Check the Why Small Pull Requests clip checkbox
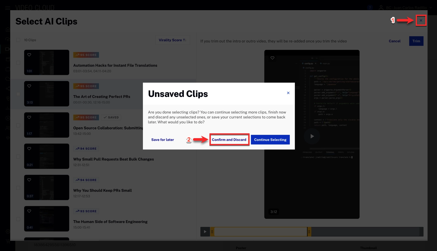437x251 pixels. (18, 157)
